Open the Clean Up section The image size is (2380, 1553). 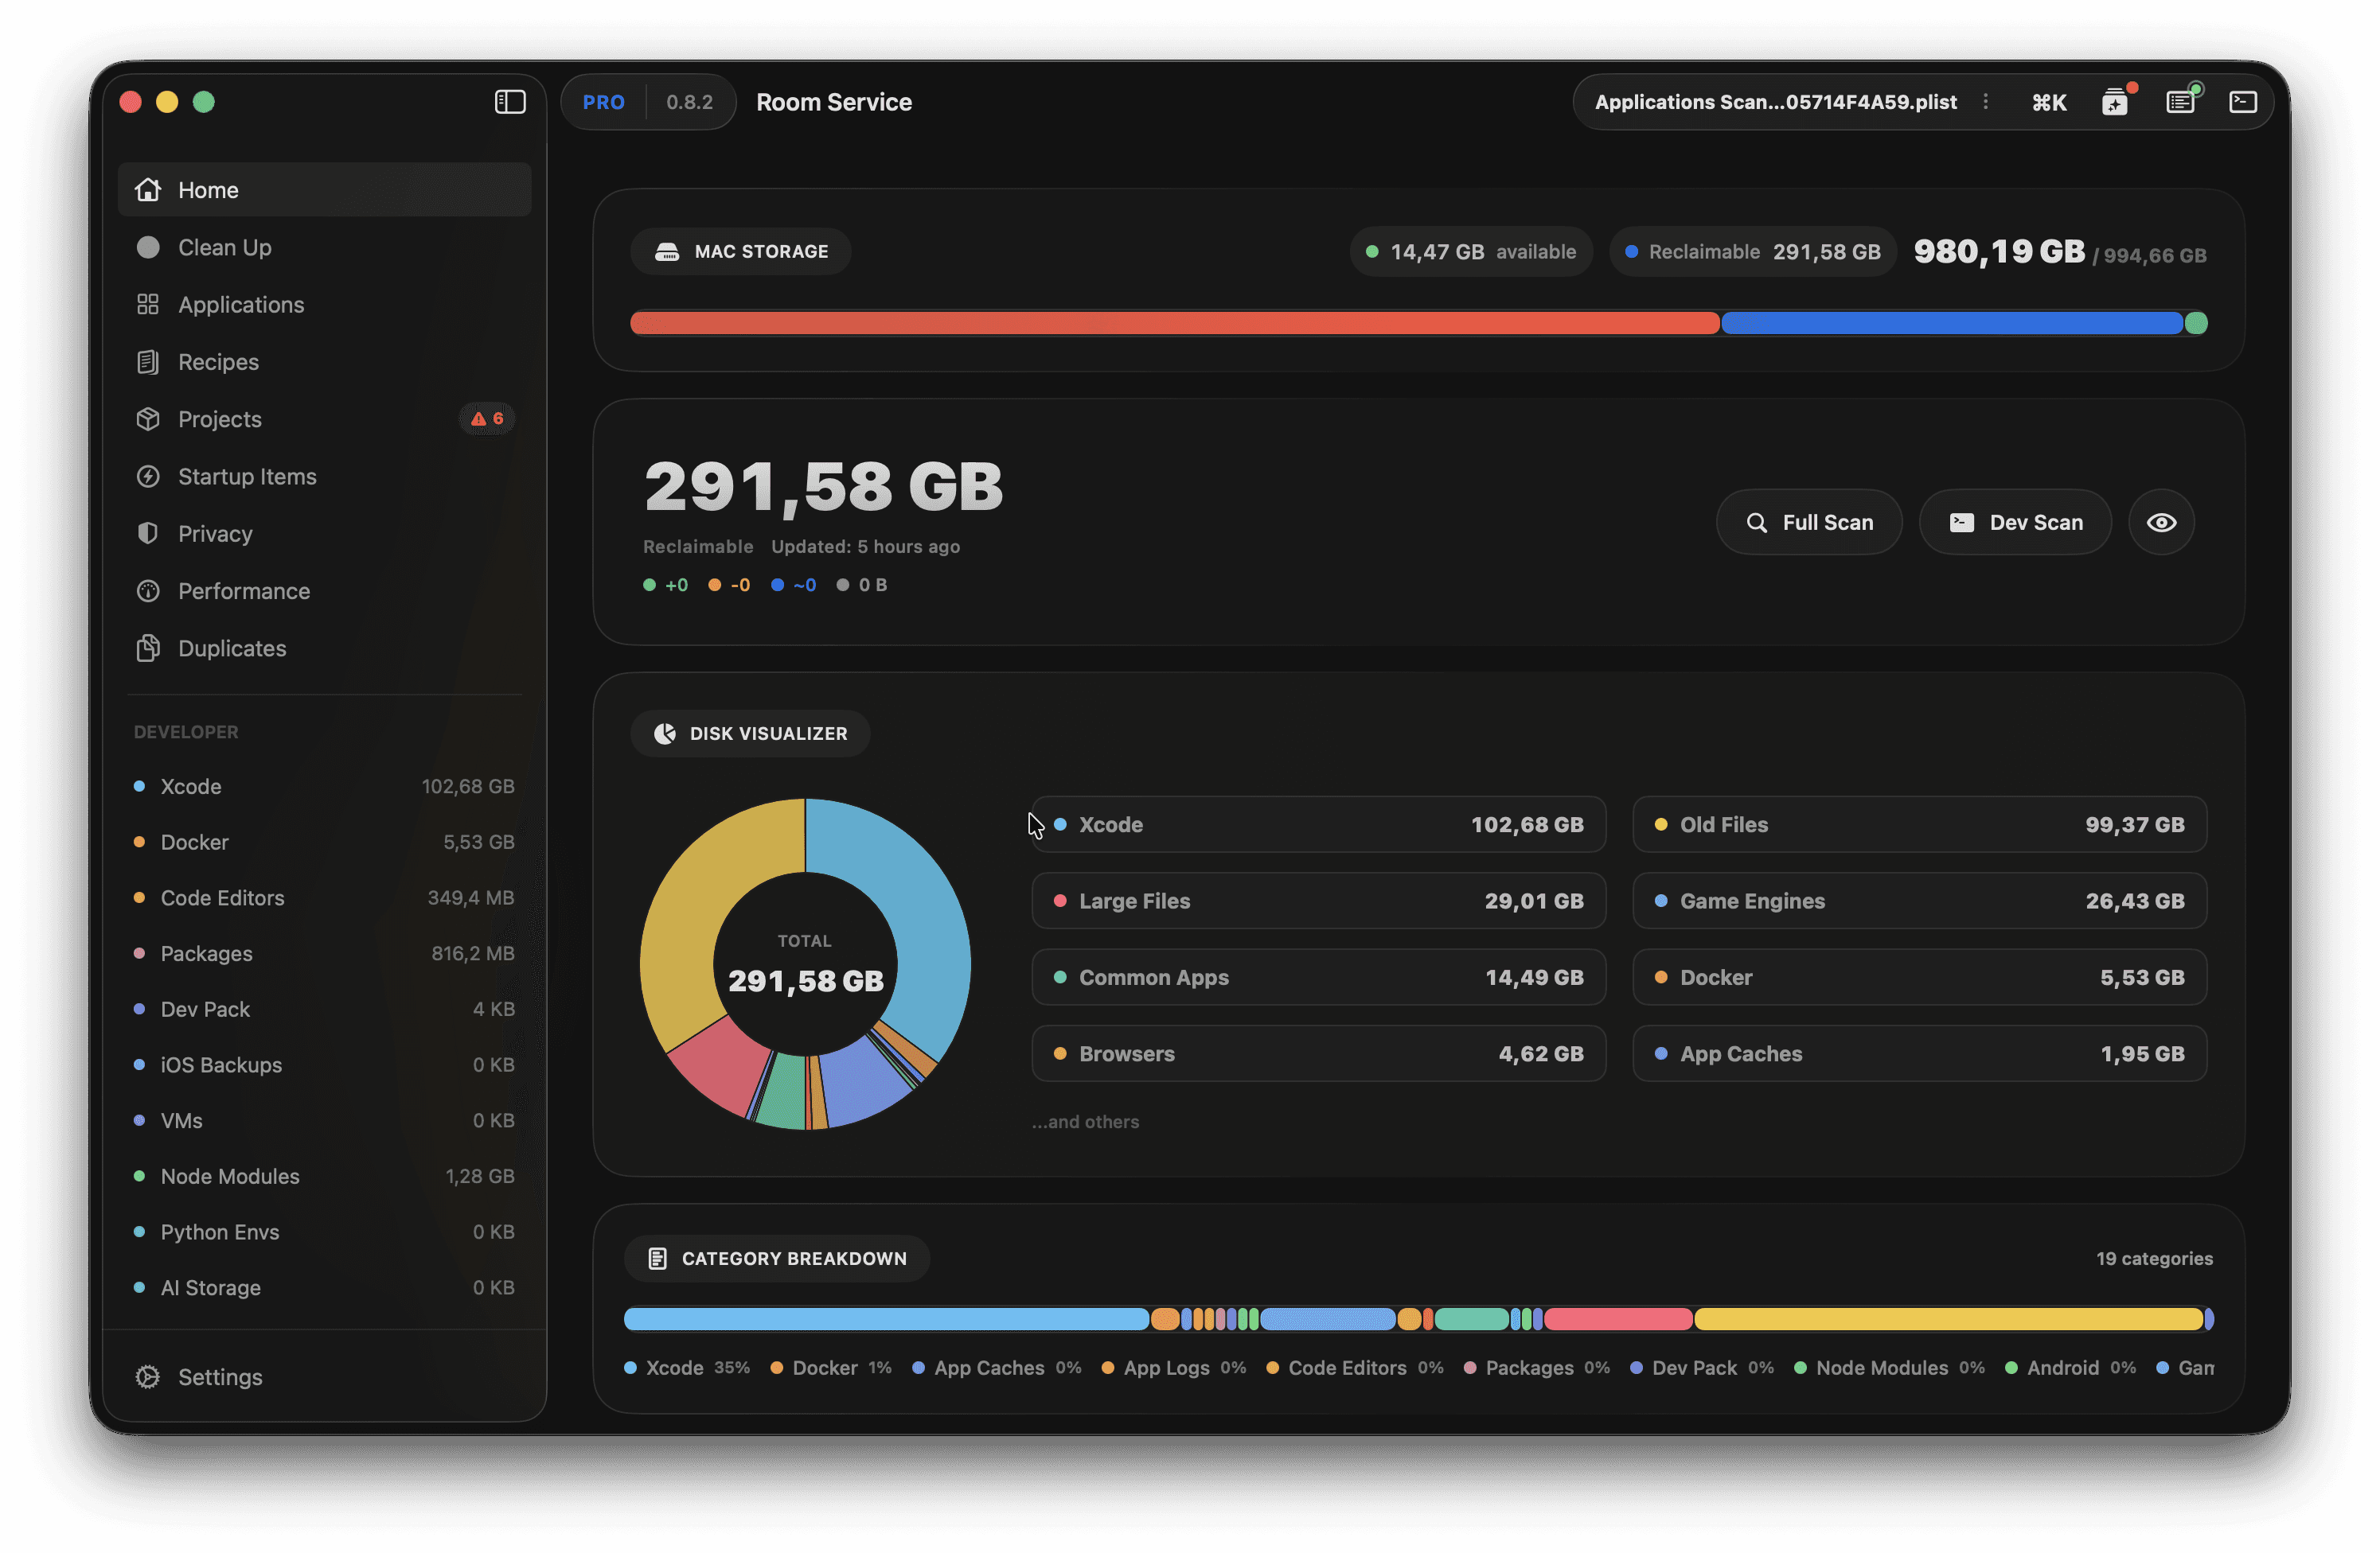tap(225, 247)
